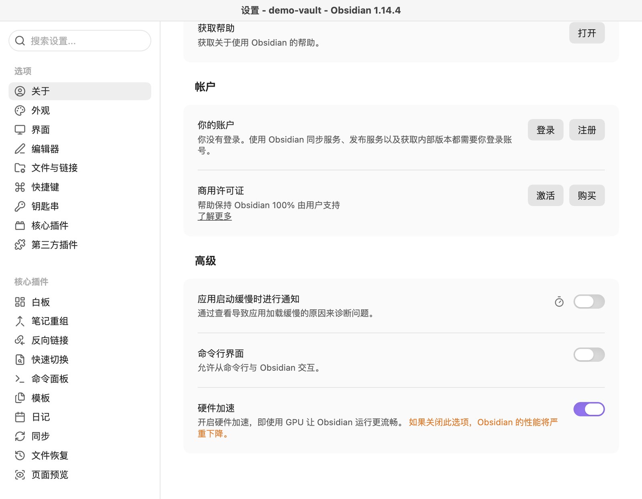Switch to the 外观 settings tab

click(80, 110)
